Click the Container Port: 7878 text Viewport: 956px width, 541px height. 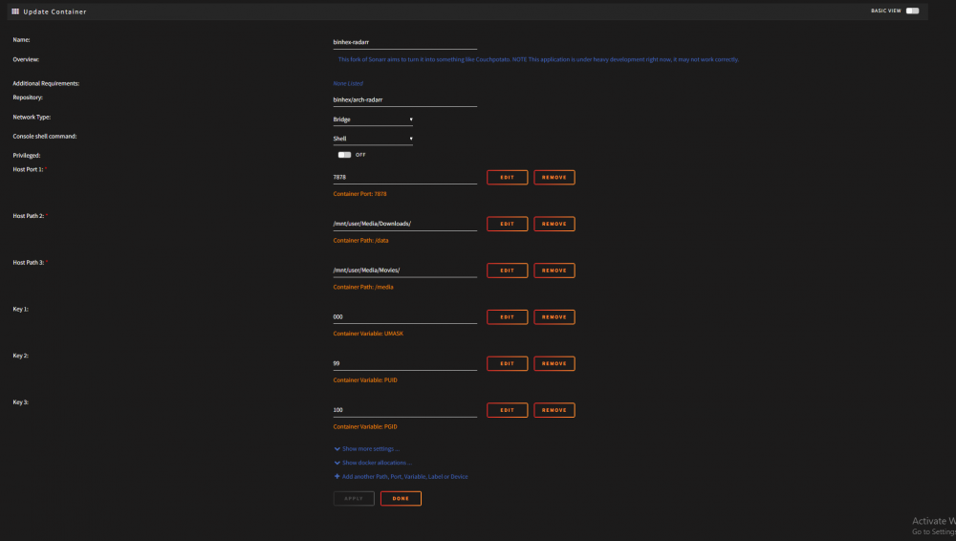click(359, 194)
